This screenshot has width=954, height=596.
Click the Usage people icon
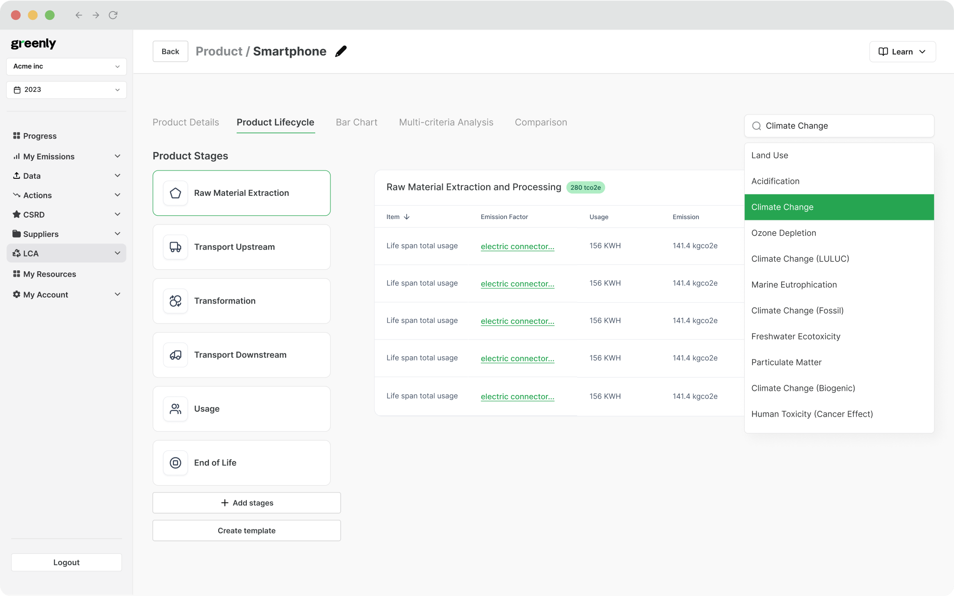[x=175, y=409]
